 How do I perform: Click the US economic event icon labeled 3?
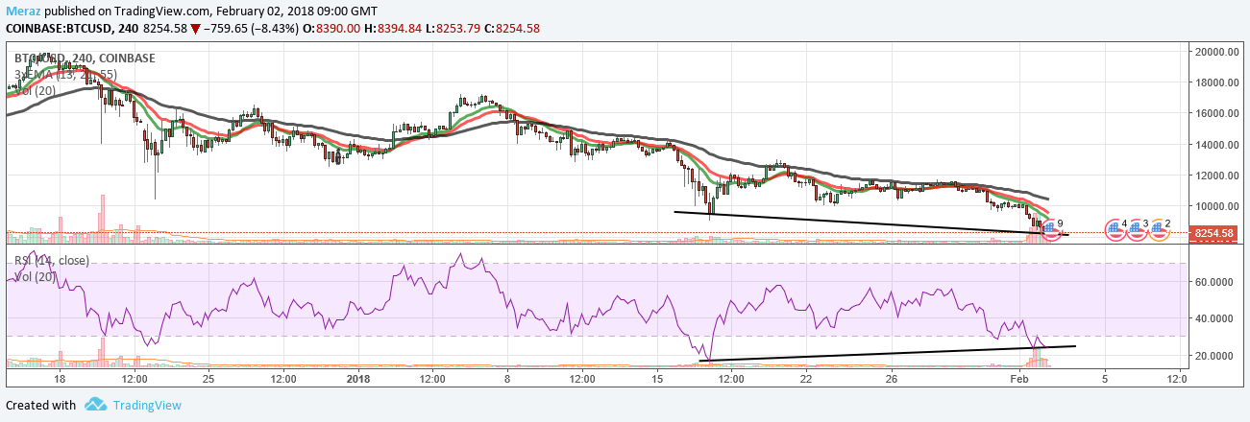[x=1138, y=228]
